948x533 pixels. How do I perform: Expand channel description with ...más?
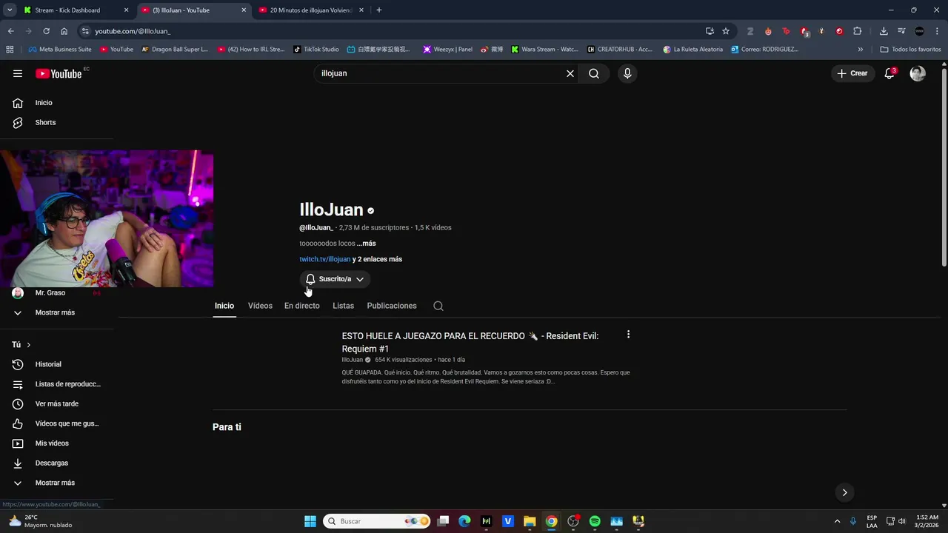[366, 244]
